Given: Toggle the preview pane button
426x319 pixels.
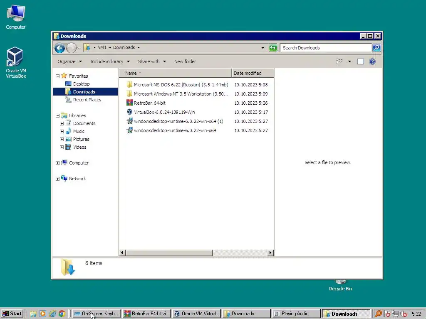Looking at the screenshot, I should (x=361, y=61).
